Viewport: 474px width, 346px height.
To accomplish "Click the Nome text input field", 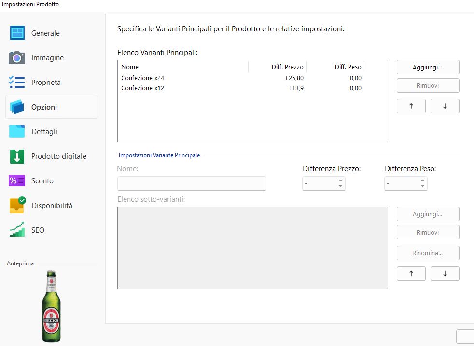I will [x=192, y=183].
